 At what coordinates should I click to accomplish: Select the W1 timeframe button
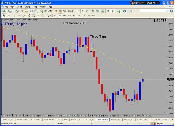pyautogui.click(x=88, y=16)
